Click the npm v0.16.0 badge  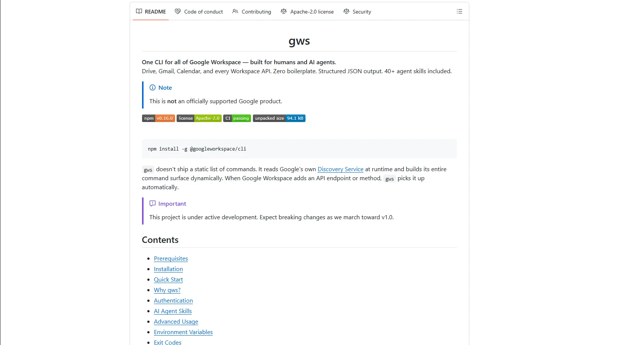[158, 118]
